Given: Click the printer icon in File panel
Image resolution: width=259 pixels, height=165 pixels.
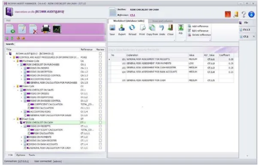Looking at the screenshot, I should 45,29.
